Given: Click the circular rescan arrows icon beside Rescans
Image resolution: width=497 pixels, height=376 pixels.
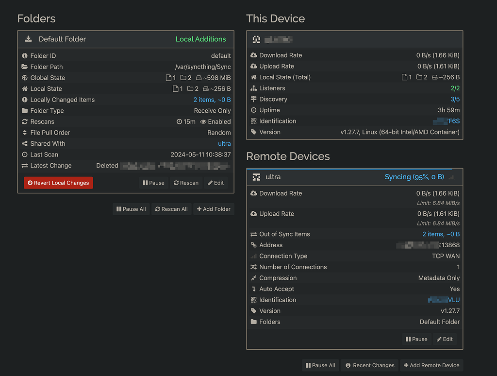Looking at the screenshot, I should point(25,121).
